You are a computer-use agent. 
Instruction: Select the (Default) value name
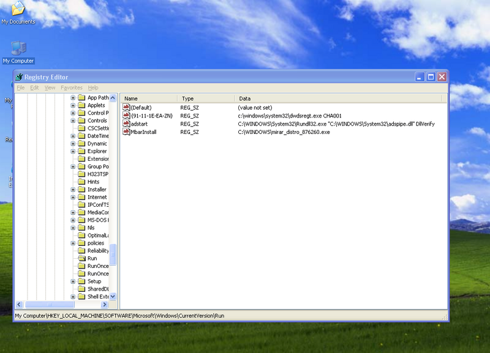click(x=141, y=108)
